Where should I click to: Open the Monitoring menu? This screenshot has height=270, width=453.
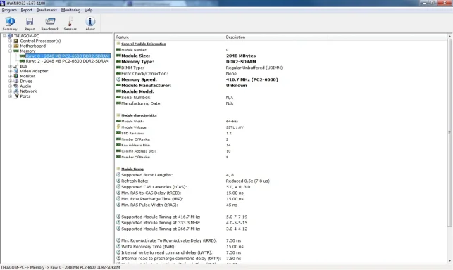coord(70,10)
